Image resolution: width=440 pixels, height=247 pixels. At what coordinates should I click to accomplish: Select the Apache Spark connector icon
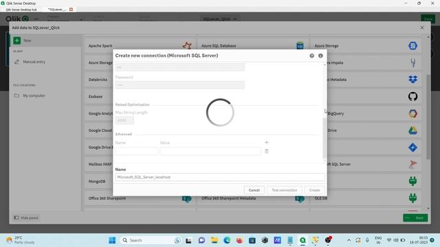tap(187, 45)
